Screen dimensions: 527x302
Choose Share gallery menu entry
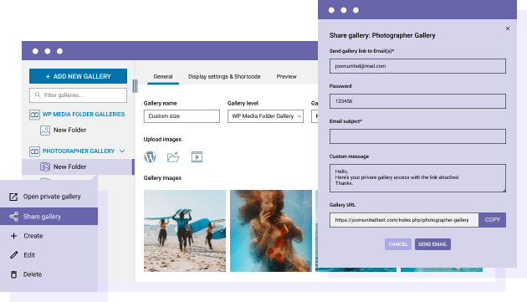[x=49, y=216]
